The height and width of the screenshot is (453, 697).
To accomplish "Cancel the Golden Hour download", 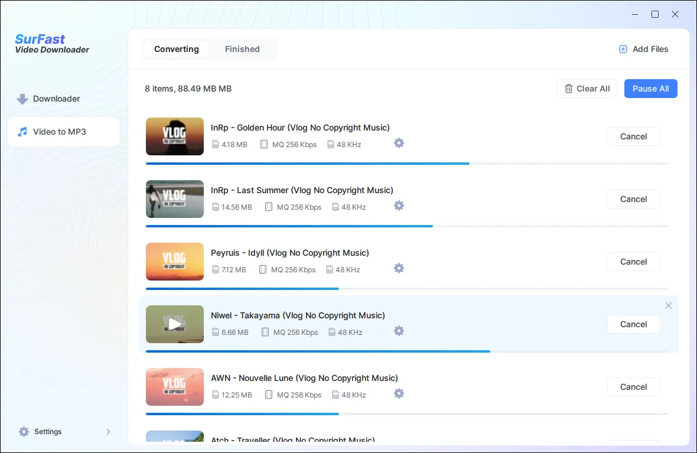I will [633, 136].
